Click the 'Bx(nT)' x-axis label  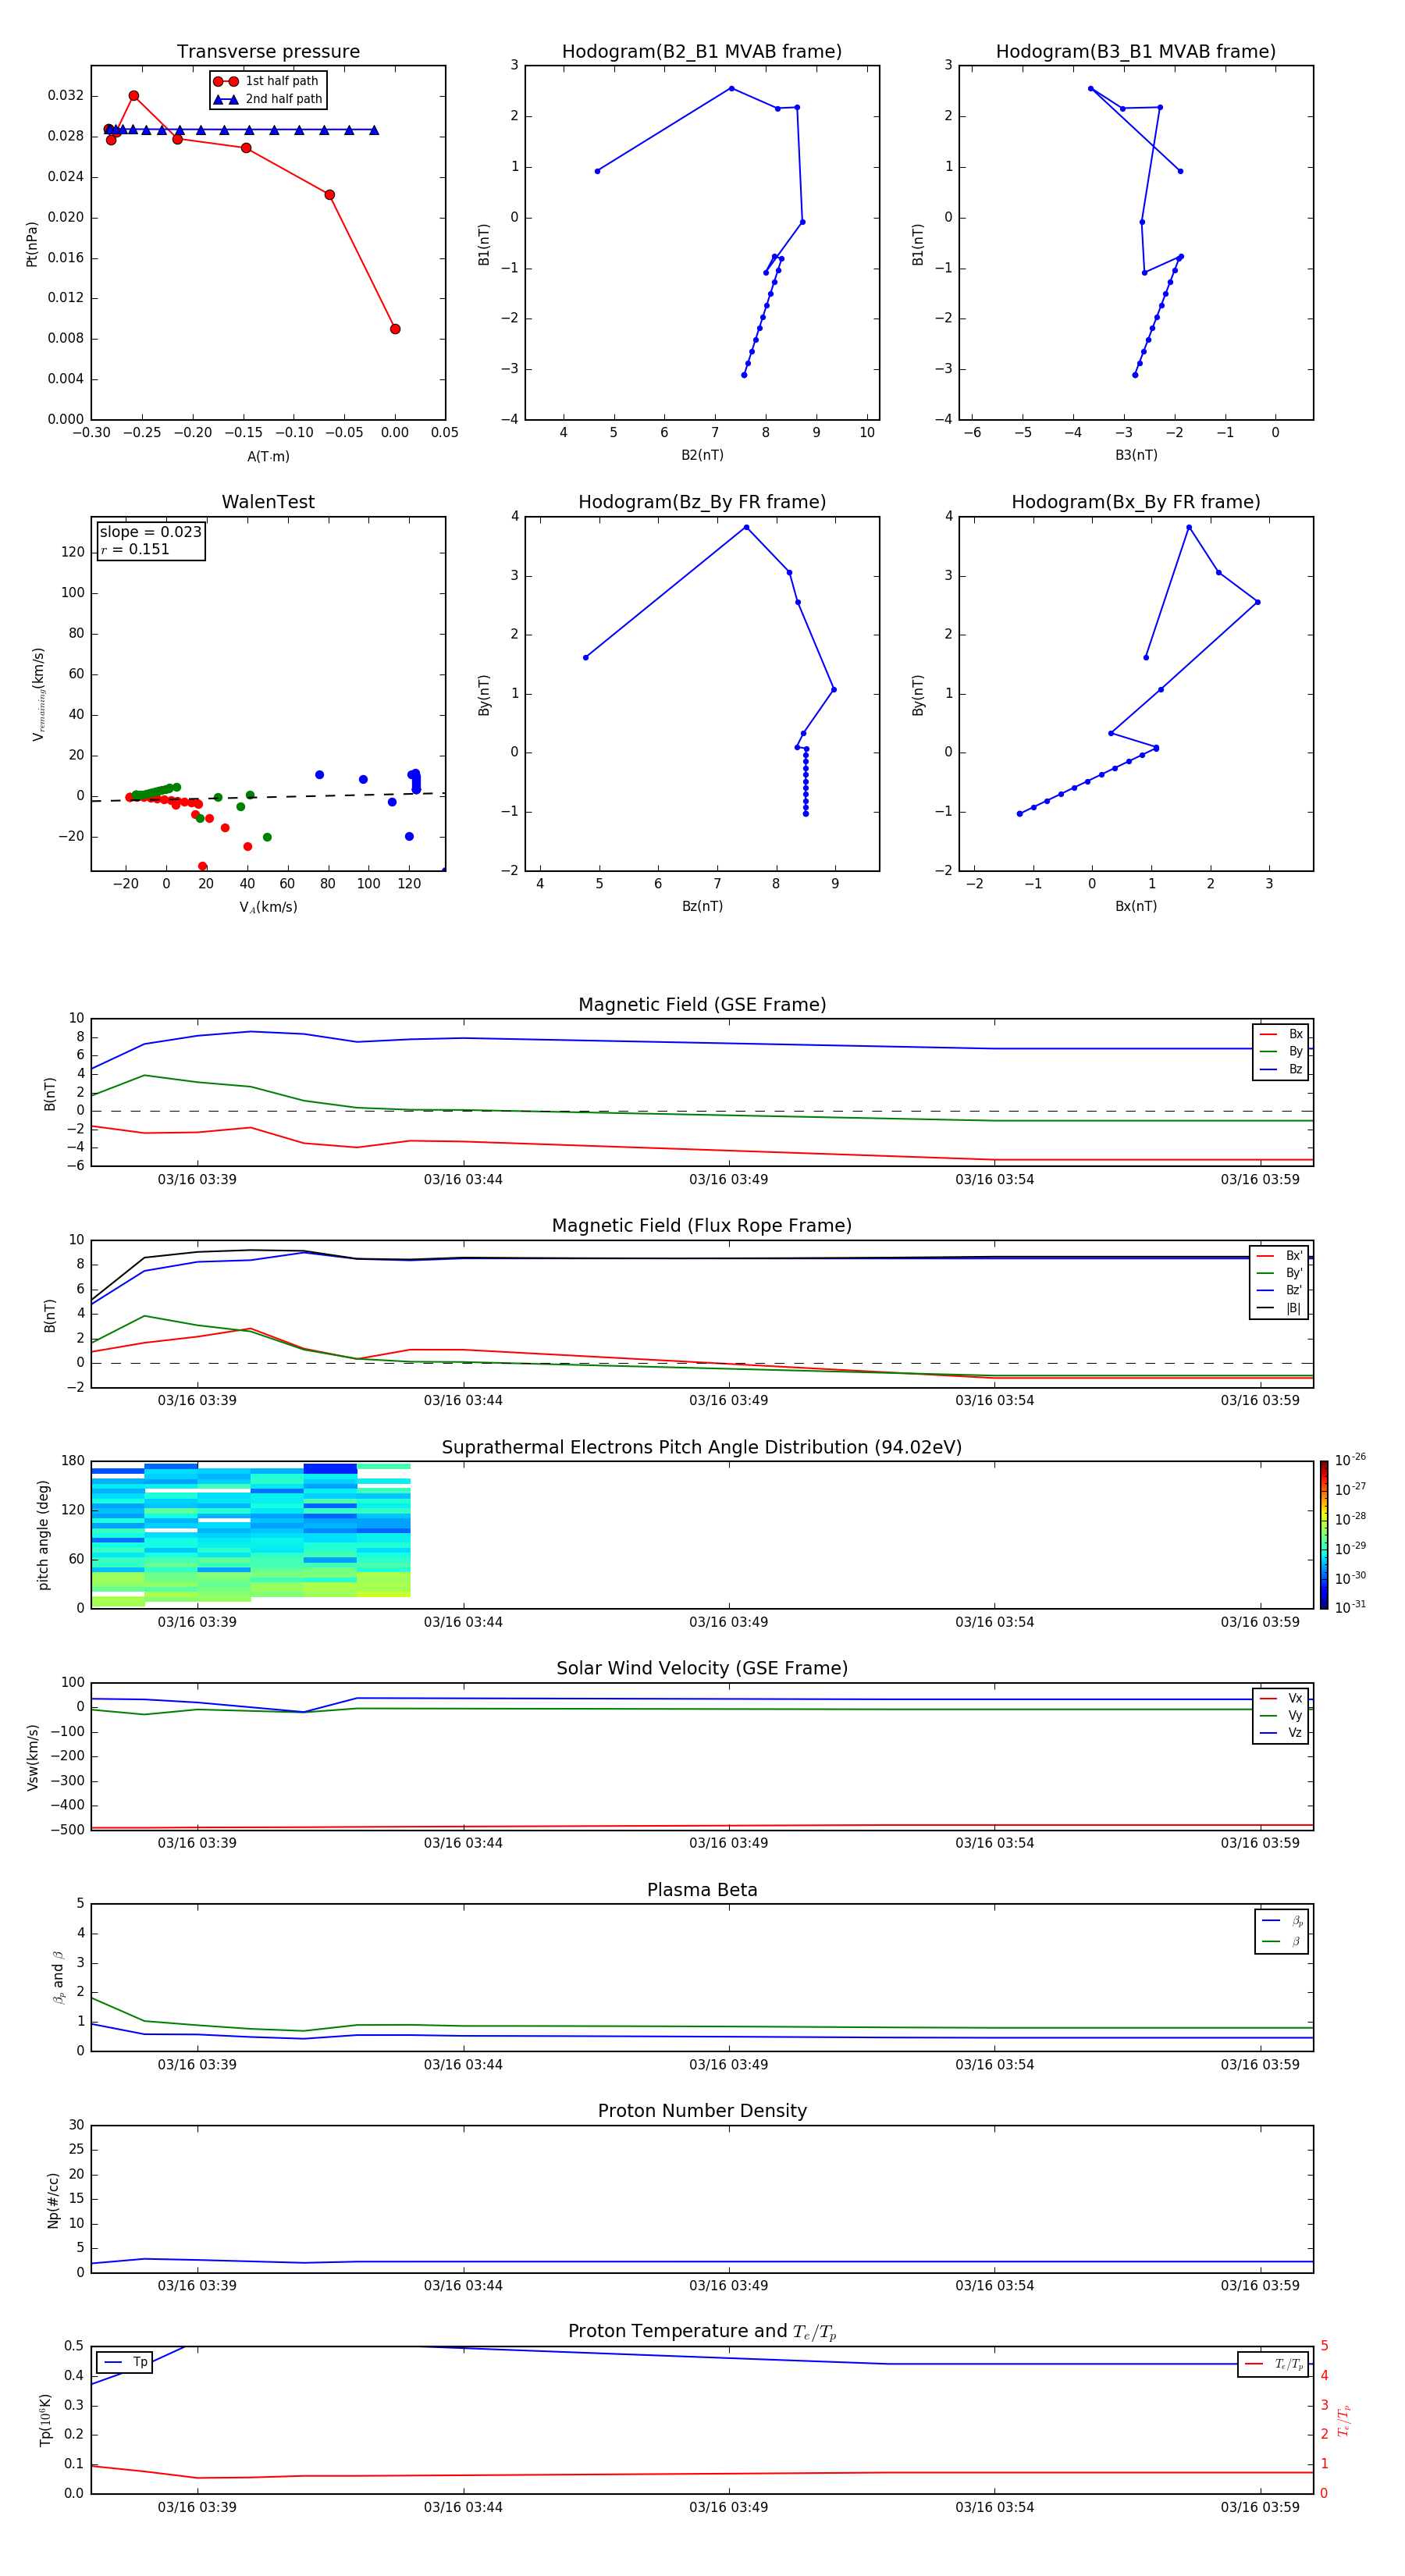[1136, 906]
